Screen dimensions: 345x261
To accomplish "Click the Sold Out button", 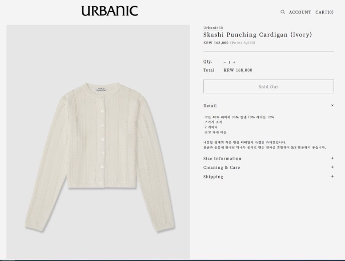I will pos(268,86).
